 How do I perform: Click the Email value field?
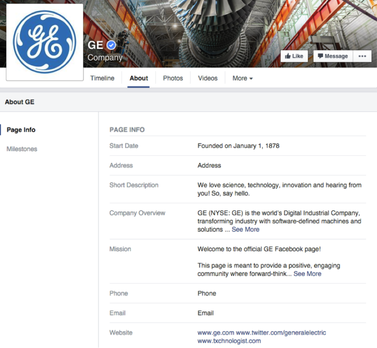pos(206,313)
